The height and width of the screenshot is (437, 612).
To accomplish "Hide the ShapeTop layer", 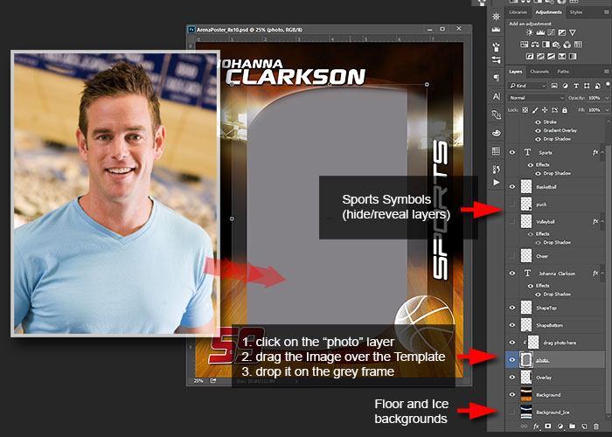I will click(x=512, y=308).
